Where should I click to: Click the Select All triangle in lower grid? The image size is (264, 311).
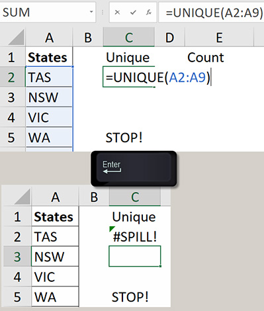click(22, 197)
